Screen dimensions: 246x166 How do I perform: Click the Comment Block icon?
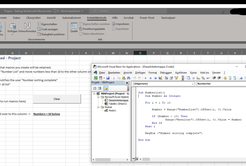pos(230,78)
